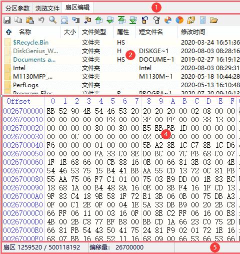Viewport: 240px width, 254px height.
Task: Click offset row label 00267000A0
Action: point(23,196)
